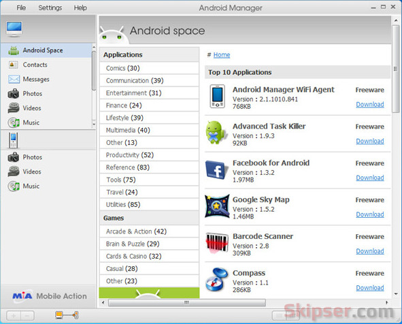Open the Lifestyle (39) category

[x=149, y=118]
